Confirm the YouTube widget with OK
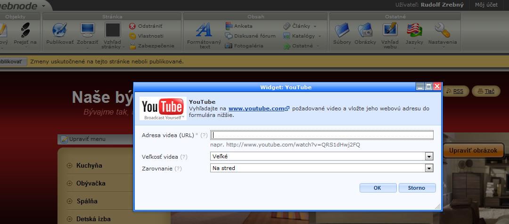Image resolution: width=509 pixels, height=224 pixels. [x=378, y=188]
